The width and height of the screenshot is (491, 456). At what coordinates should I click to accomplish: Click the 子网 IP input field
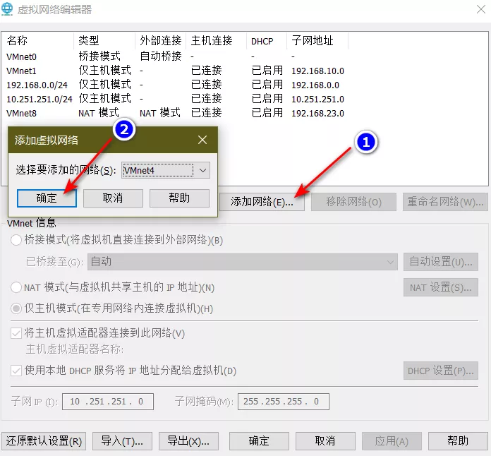click(x=107, y=402)
